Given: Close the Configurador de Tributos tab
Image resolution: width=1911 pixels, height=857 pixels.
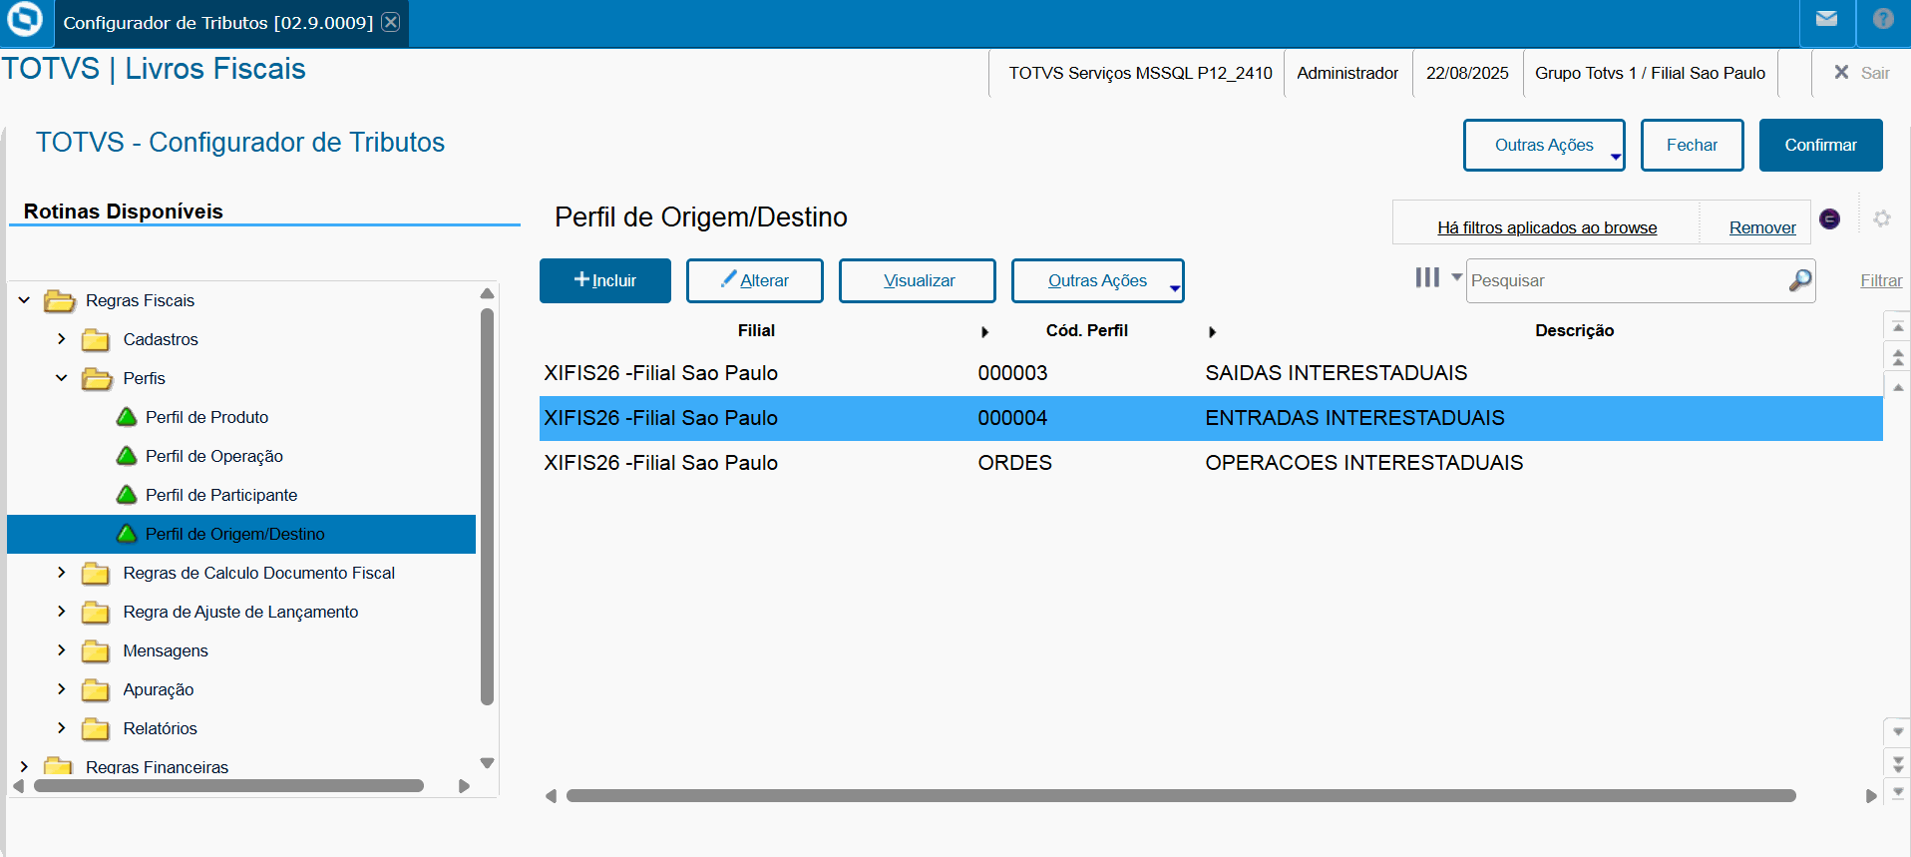Looking at the screenshot, I should [391, 22].
